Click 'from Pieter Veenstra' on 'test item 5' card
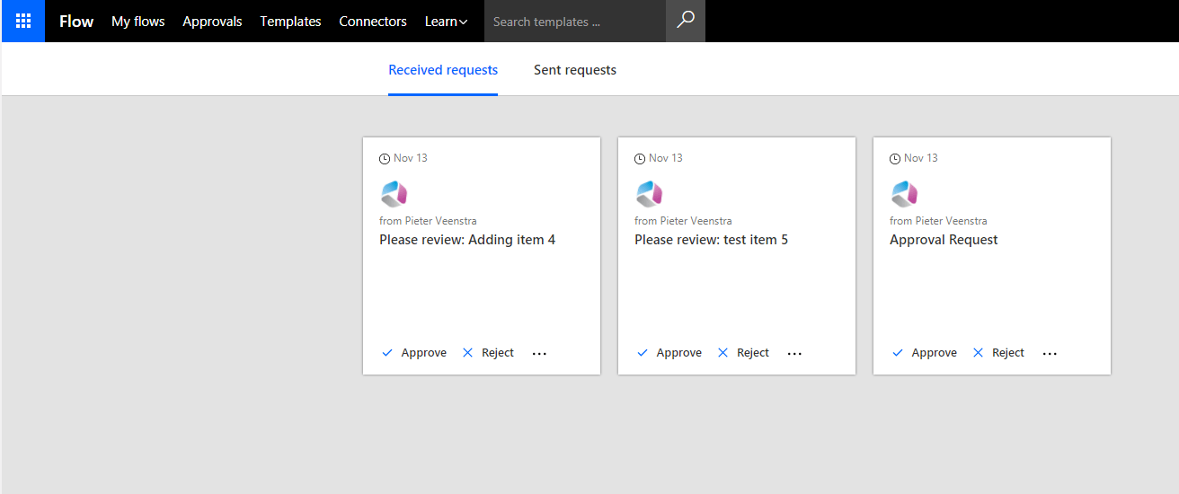Screen dimensions: 1179x494 coord(683,221)
